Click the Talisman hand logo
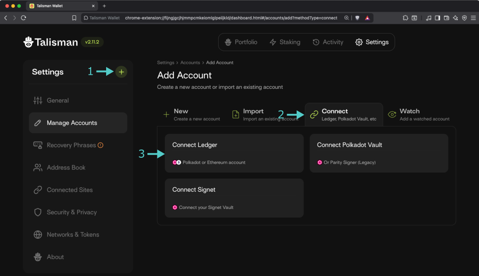Viewport: 479px width, 276px height. coord(29,42)
